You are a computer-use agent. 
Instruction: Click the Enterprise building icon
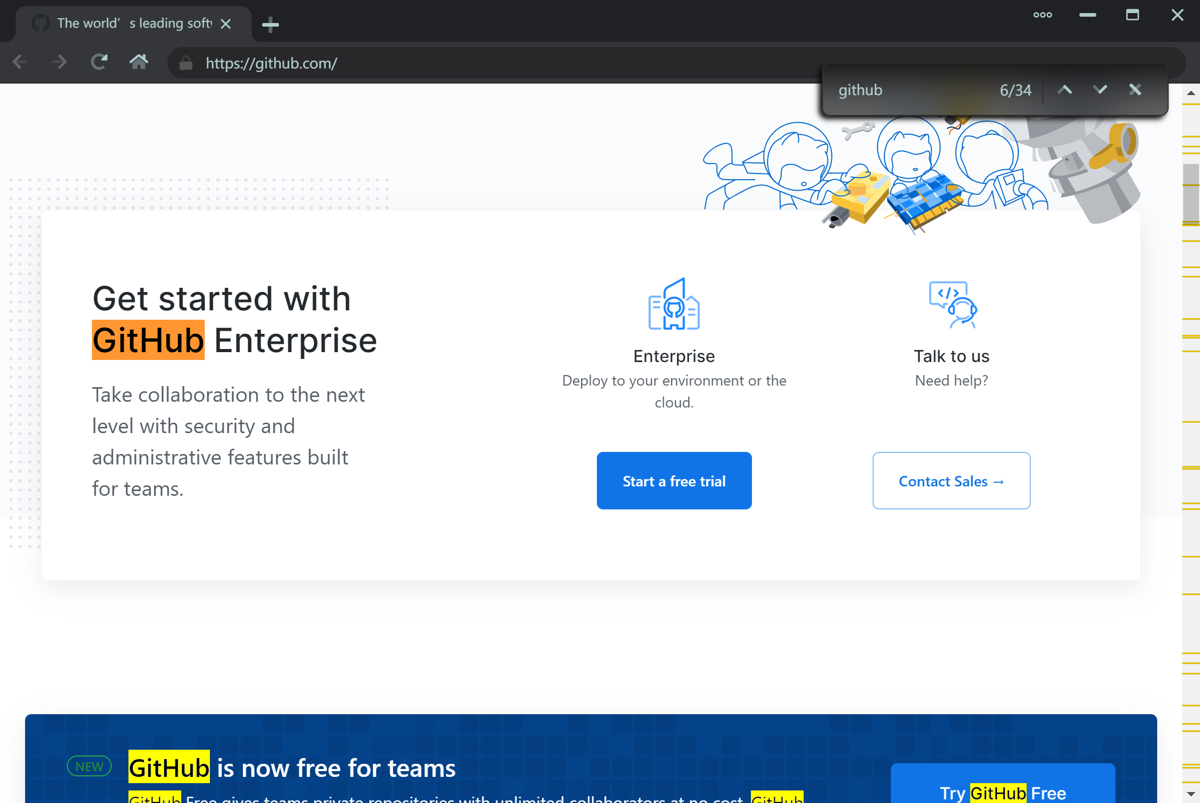click(674, 304)
